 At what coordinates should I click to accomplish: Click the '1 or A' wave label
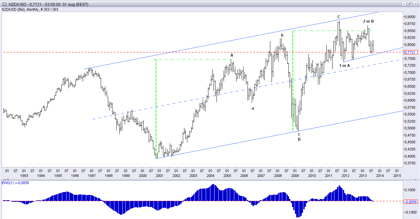[x=344, y=66]
